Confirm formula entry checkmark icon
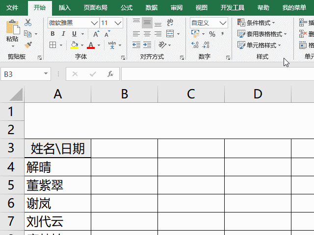The image size is (314, 235). (93, 74)
